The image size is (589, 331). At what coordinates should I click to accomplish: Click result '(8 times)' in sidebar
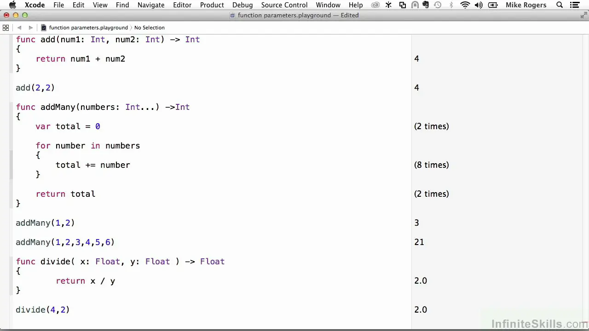(432, 165)
